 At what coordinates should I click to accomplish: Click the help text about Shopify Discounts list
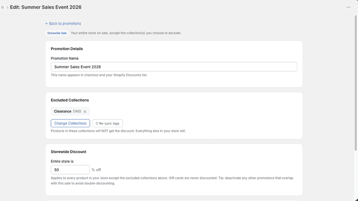point(99,75)
